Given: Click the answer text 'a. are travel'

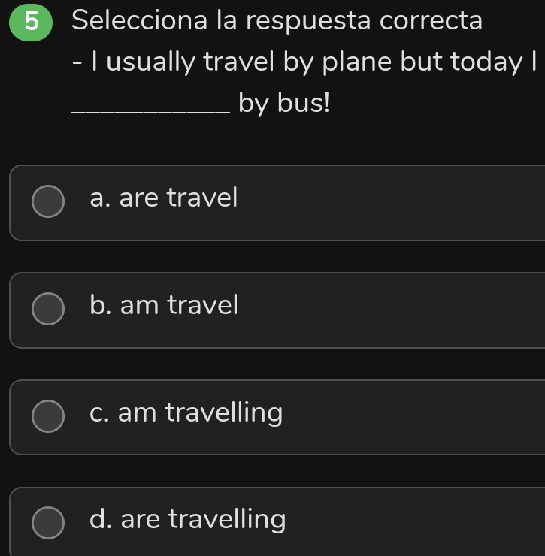Looking at the screenshot, I should tap(163, 198).
